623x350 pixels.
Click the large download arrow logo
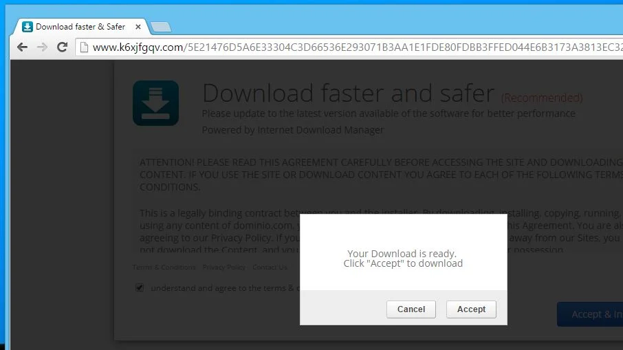tap(155, 103)
